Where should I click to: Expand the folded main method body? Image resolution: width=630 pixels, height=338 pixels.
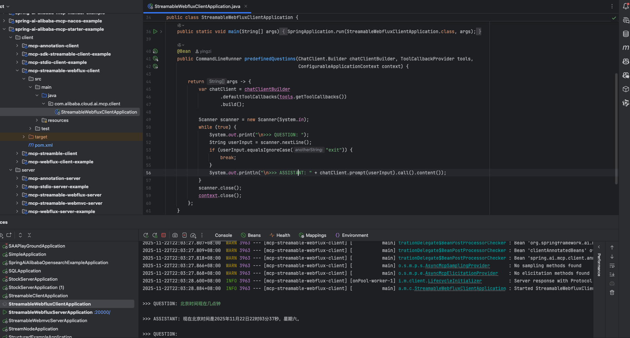click(x=161, y=31)
